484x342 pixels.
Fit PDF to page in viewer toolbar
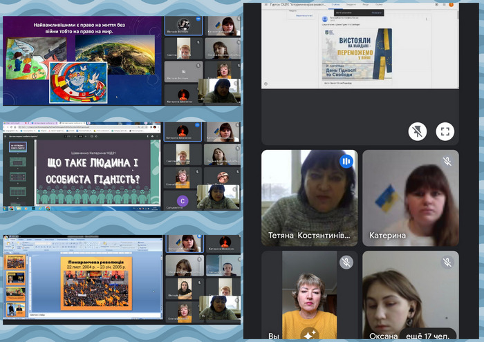(x=92, y=136)
